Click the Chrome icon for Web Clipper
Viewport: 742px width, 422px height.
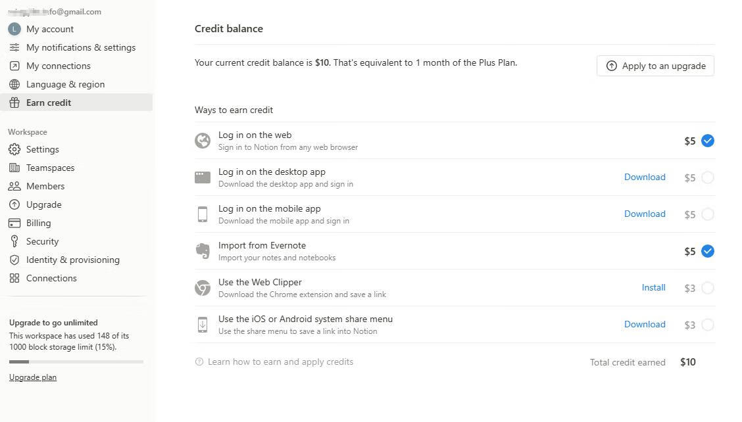203,288
